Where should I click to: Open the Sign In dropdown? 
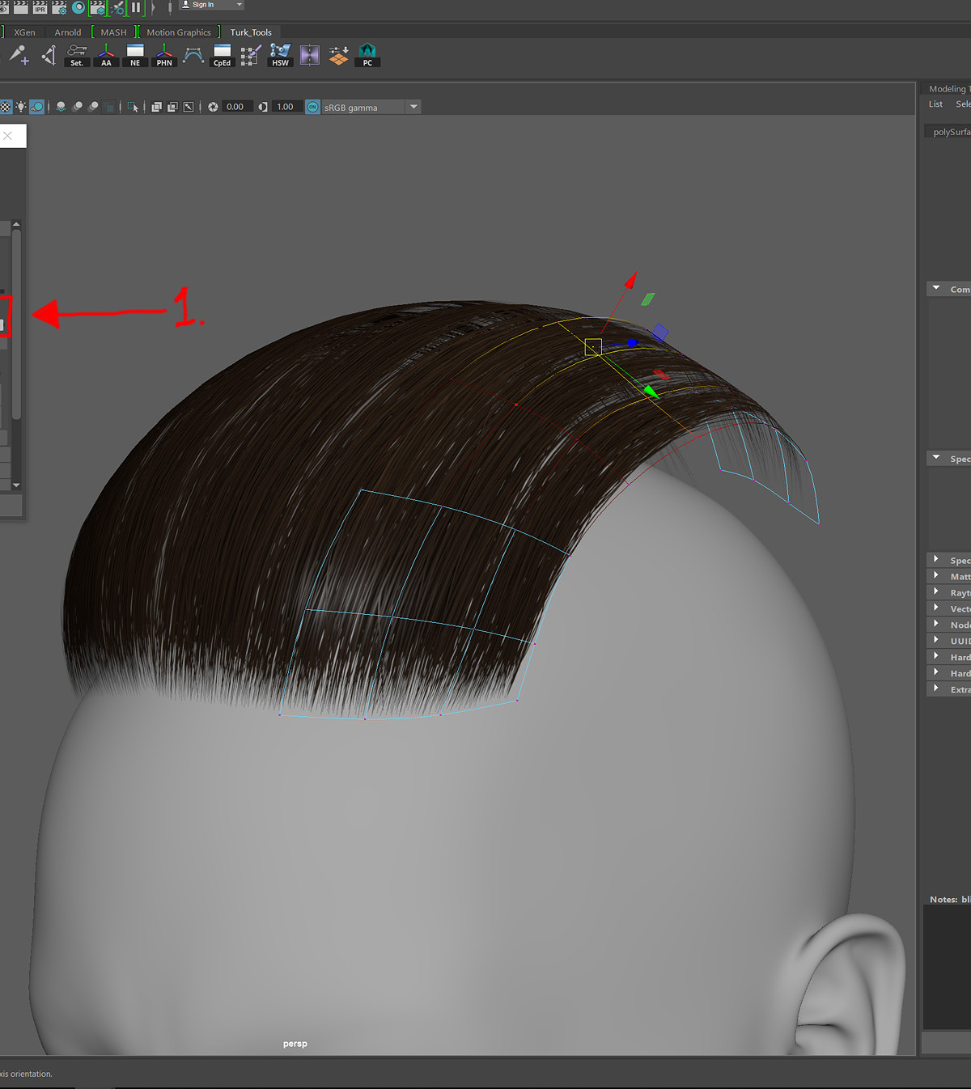[x=211, y=5]
